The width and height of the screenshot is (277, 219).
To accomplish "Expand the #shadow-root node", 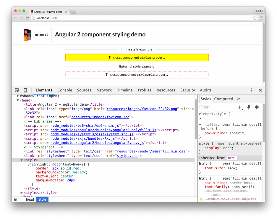I will [x=18, y=96].
